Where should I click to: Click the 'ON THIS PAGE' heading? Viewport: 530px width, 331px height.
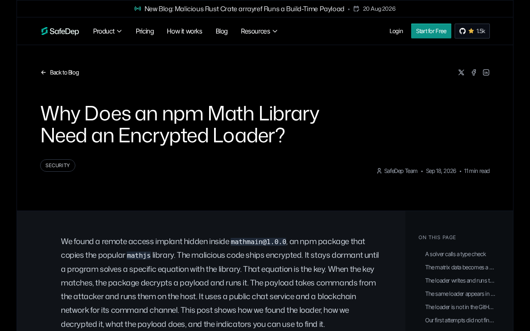point(437,237)
